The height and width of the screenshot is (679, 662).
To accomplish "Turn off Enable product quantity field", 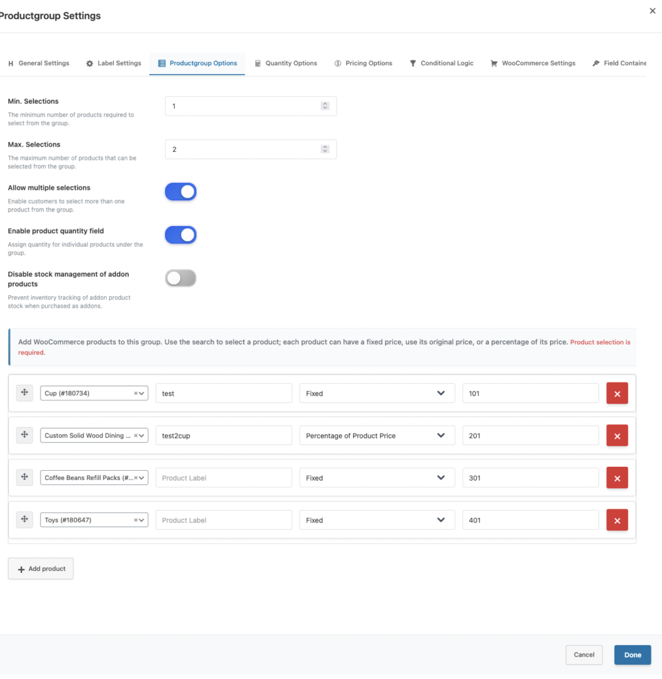I will click(180, 235).
